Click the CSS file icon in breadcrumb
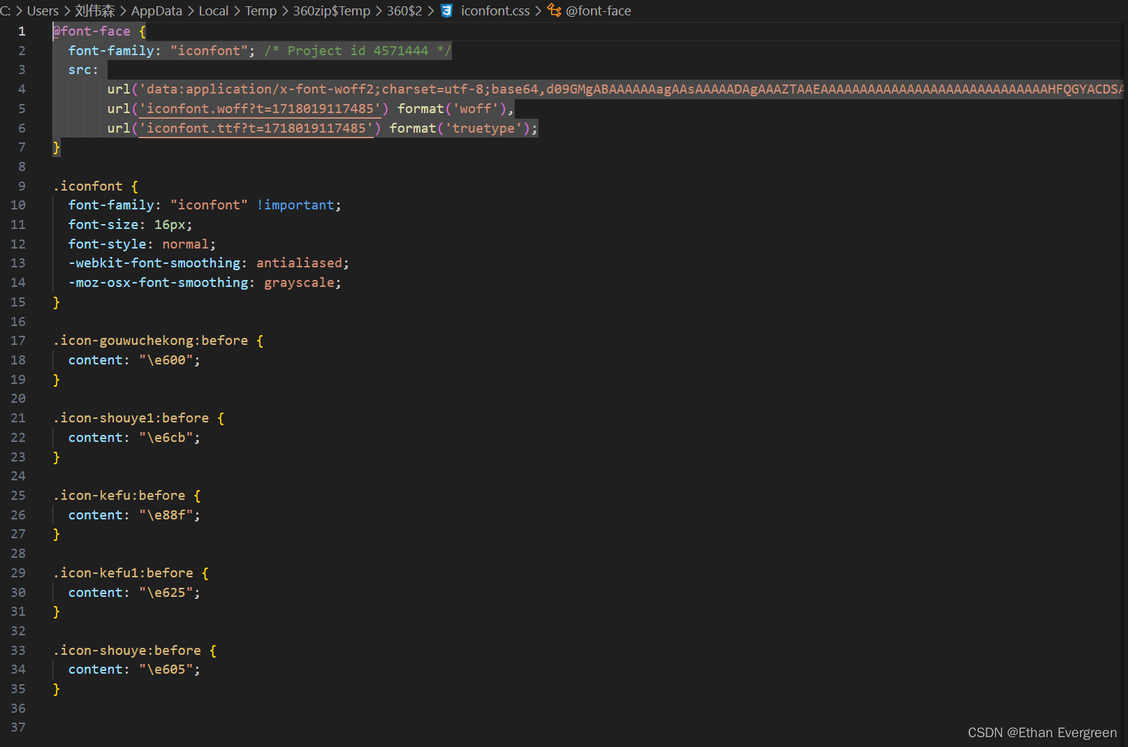The height and width of the screenshot is (747, 1128). point(447,10)
